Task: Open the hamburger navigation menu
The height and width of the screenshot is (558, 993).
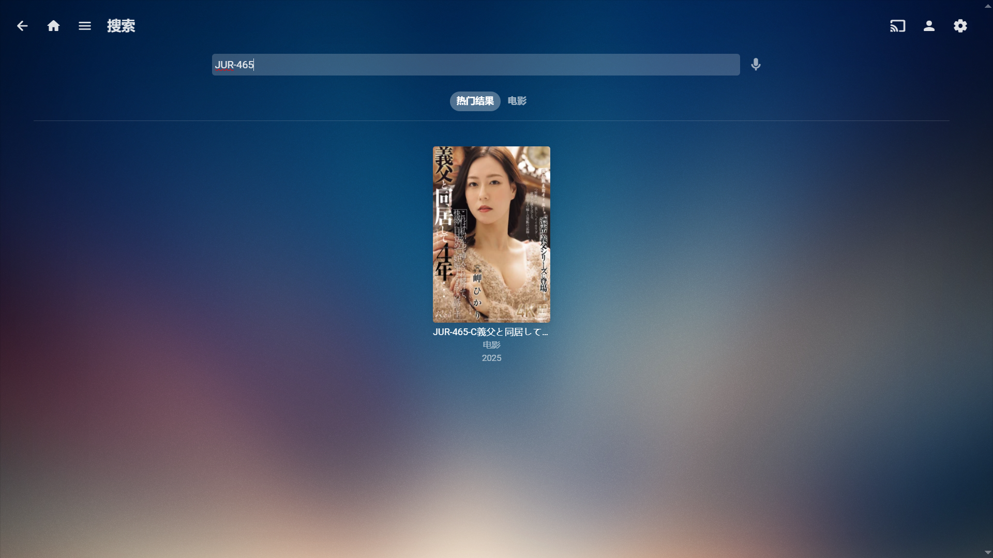Action: point(85,26)
